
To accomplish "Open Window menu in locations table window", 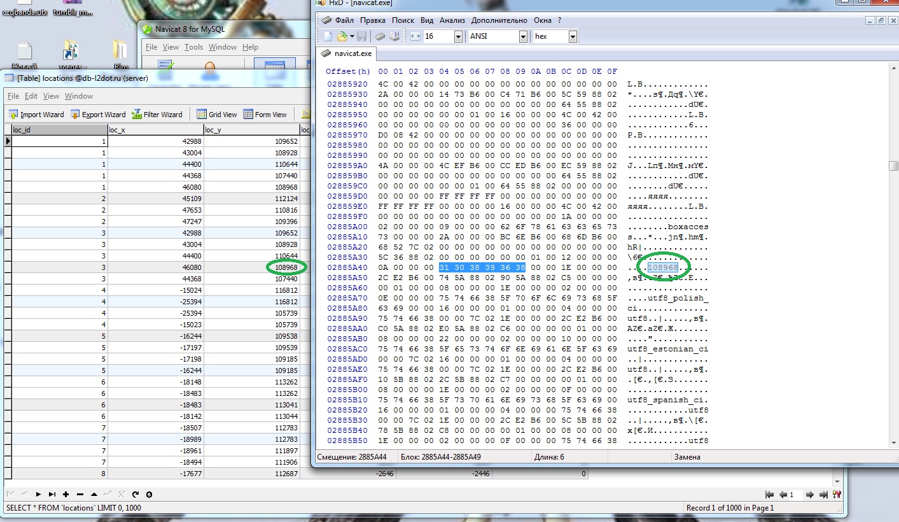I will click(x=78, y=96).
